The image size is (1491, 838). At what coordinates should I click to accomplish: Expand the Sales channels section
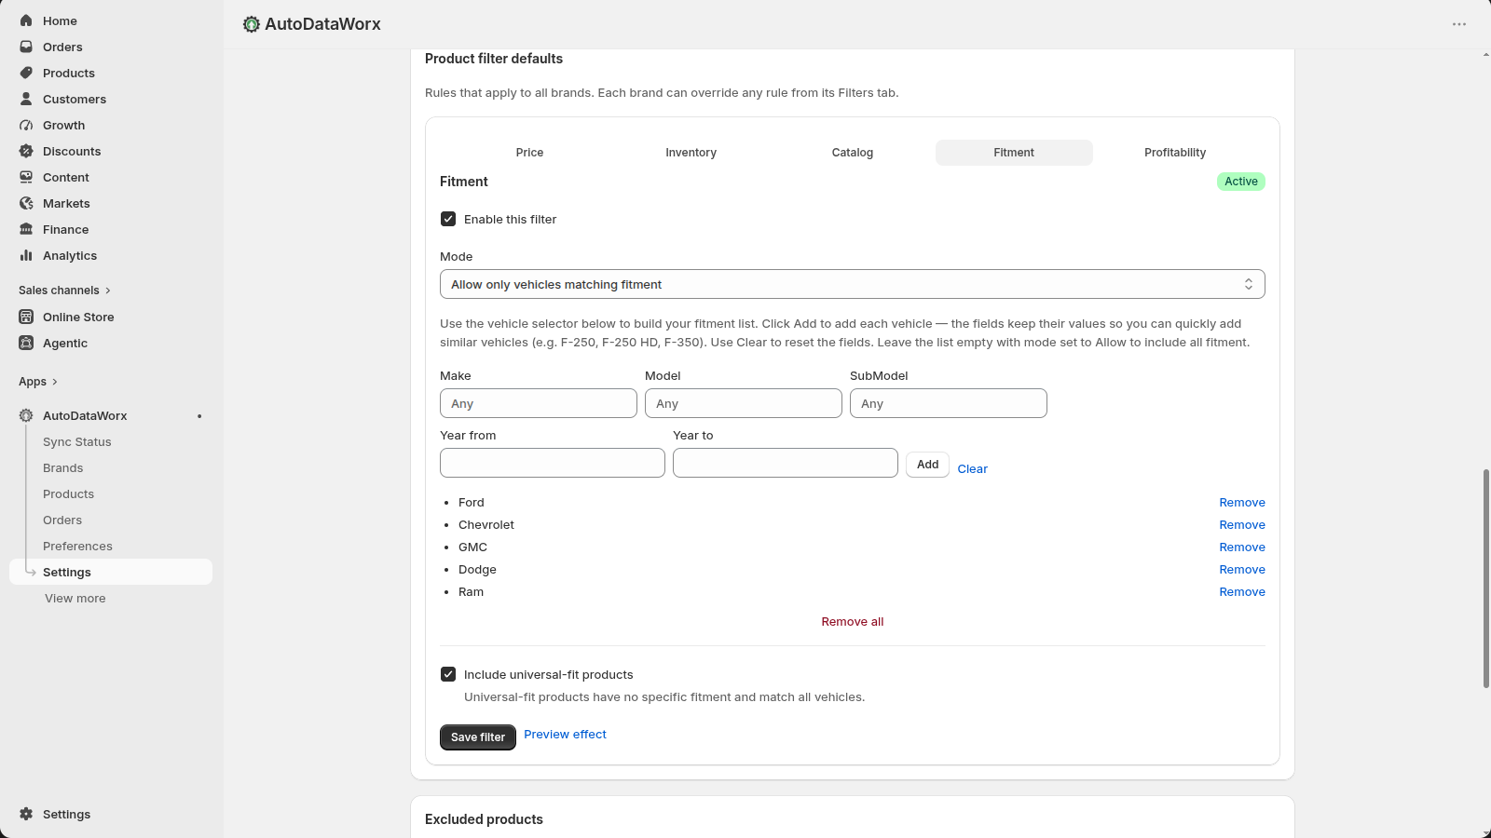[x=64, y=291]
